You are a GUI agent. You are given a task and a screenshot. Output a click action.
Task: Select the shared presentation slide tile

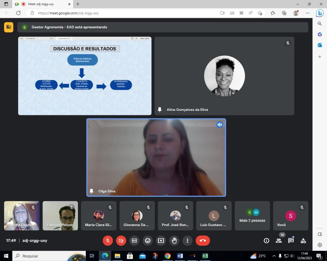click(x=85, y=76)
